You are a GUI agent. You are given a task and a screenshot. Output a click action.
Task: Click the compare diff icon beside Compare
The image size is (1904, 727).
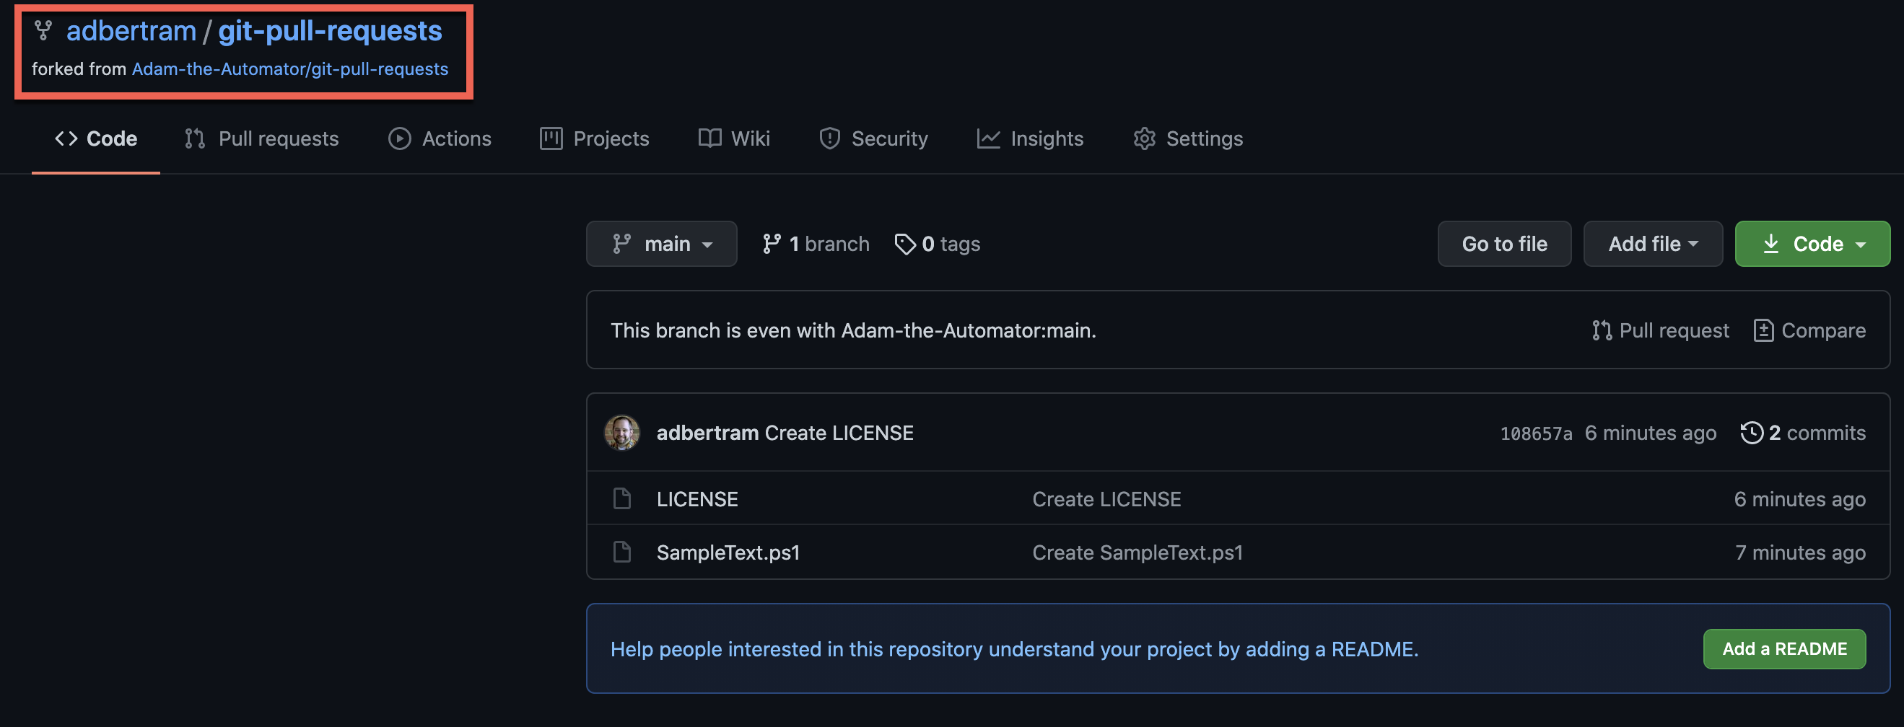tap(1763, 330)
